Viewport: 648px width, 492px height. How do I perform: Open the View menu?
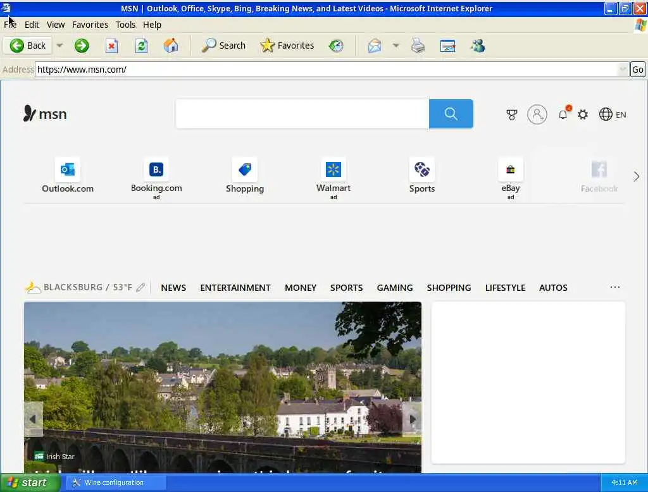click(x=56, y=25)
